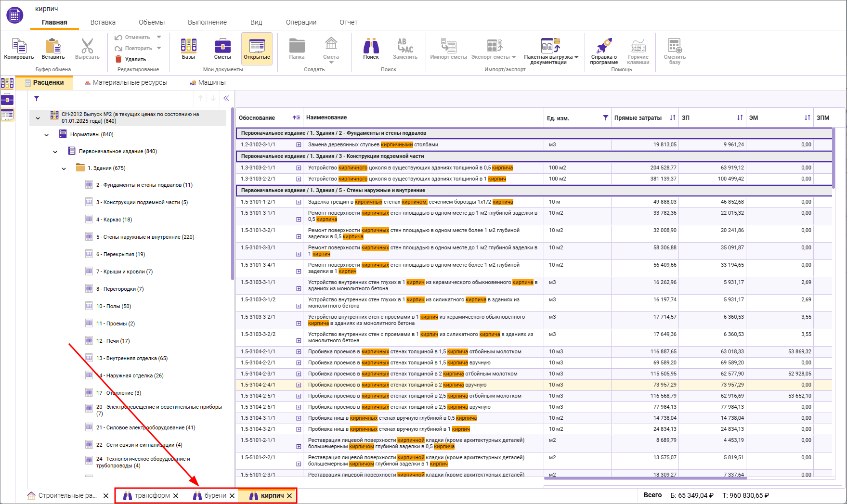Toggle sort order on Прямые затраты column

(x=673, y=118)
